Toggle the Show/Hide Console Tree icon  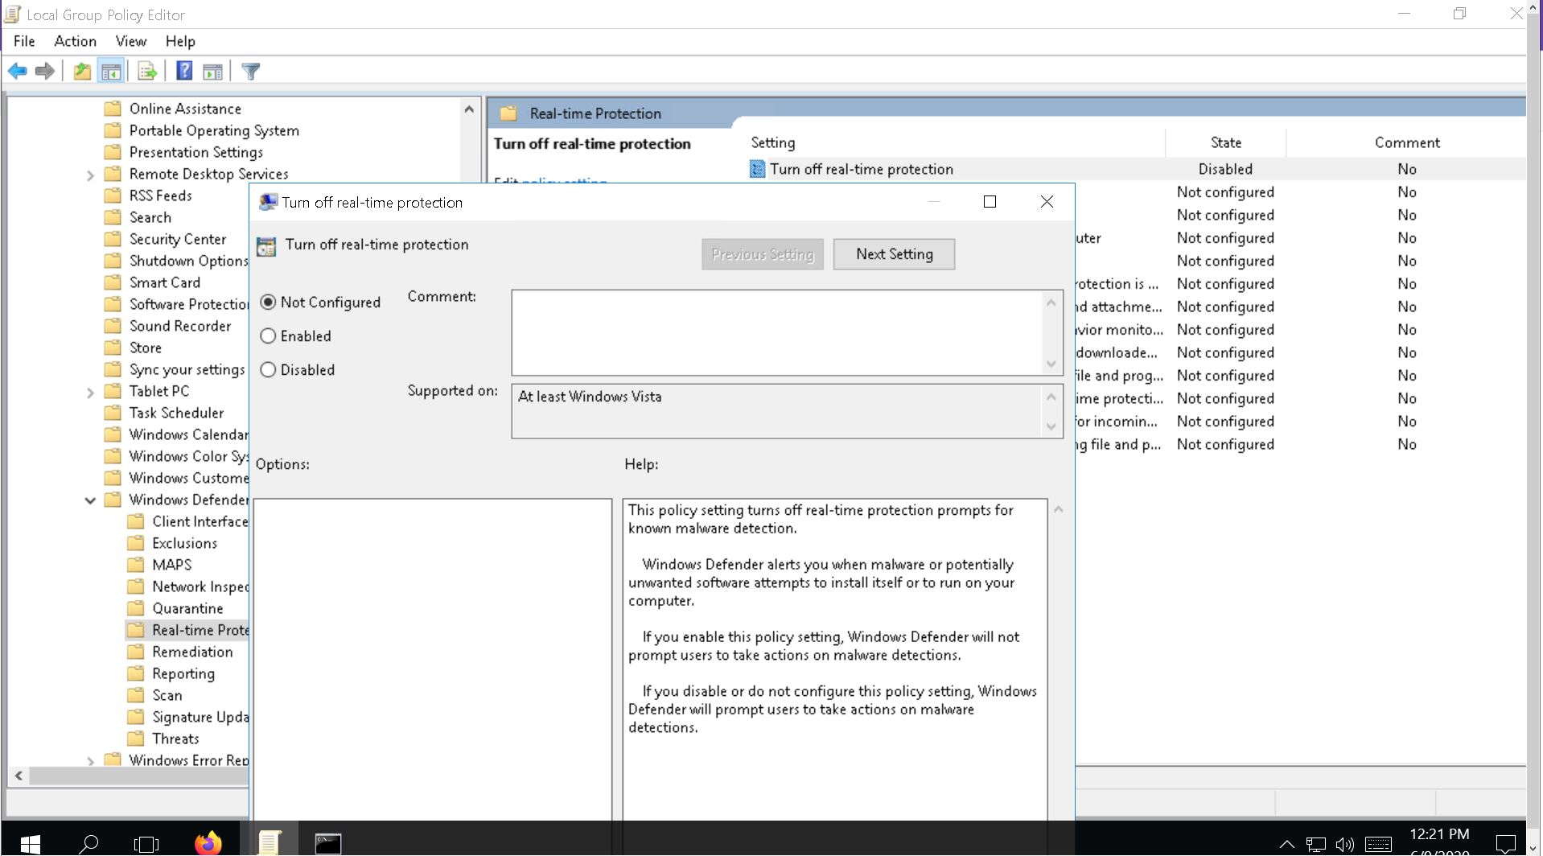(x=112, y=71)
